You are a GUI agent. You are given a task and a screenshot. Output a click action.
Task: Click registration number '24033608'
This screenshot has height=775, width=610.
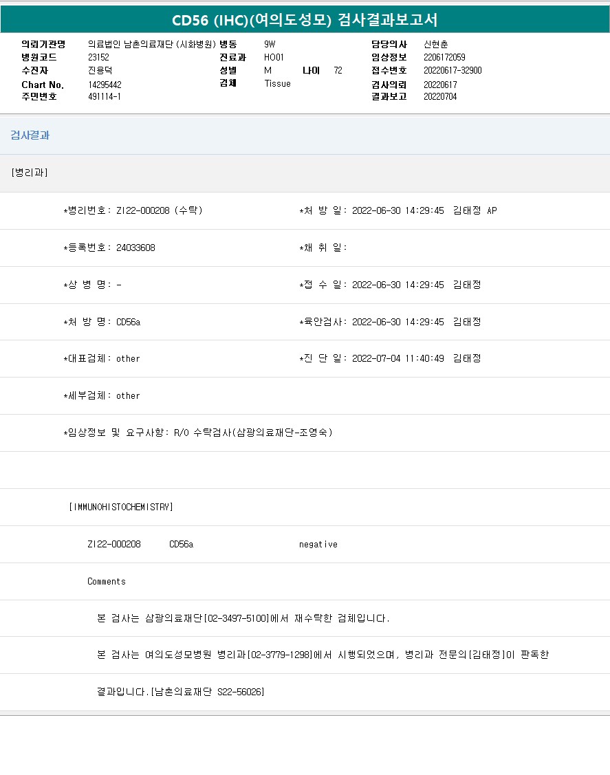[x=135, y=248]
